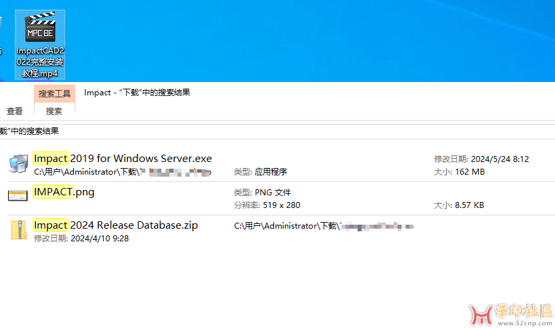Open the 搜索工具 ribbon tab

point(55,94)
